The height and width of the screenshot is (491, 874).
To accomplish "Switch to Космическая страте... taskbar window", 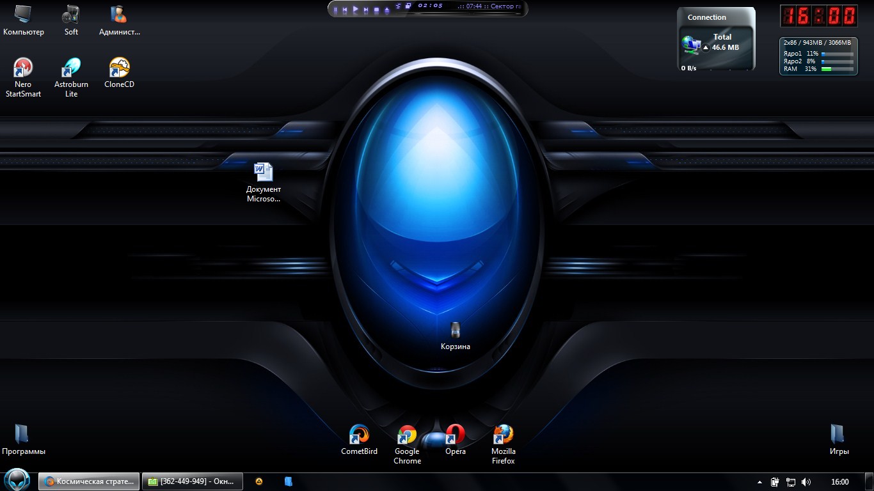I will point(88,481).
